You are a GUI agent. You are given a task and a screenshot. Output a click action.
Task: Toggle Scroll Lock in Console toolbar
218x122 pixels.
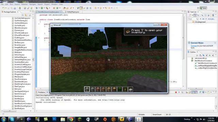click(x=189, y=92)
